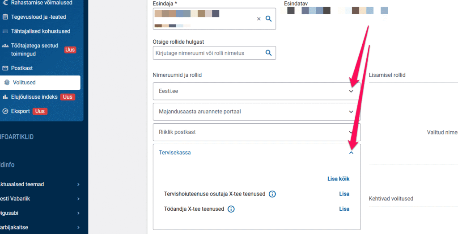Click Tervishoiuteenuse osutaja X-tee teenused text
This screenshot has height=234, width=458.
pyautogui.click(x=215, y=194)
